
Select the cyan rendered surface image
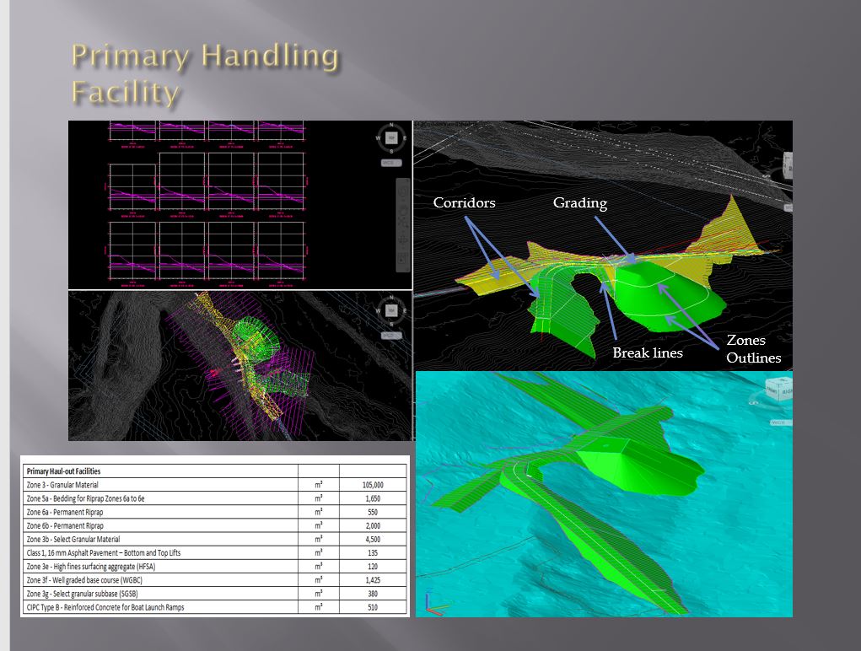point(604,494)
